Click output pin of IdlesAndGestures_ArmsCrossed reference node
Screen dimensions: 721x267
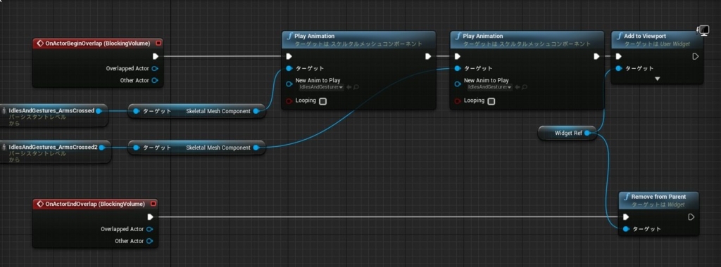99,110
